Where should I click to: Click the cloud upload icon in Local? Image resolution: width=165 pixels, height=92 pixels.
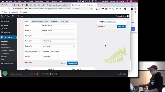[x=124, y=74]
